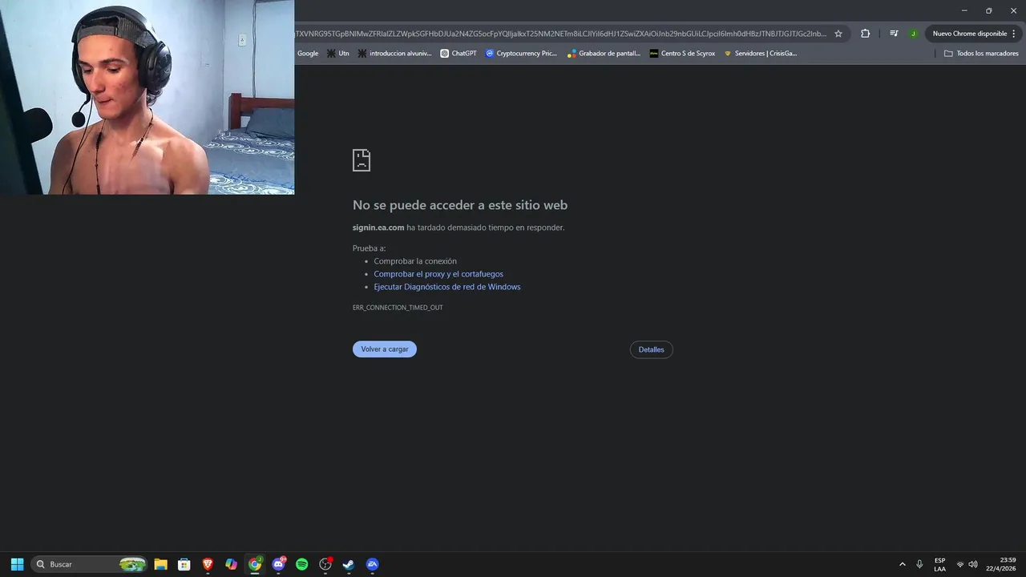
Task: Open OBS Studio from the taskbar
Action: 325,564
